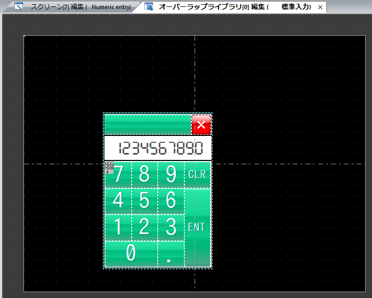The image size is (372, 298).
Task: Click the screen tab's icon
Action: [x=20, y=7]
